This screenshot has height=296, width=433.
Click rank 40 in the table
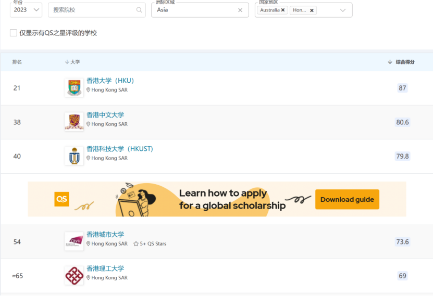click(x=17, y=156)
